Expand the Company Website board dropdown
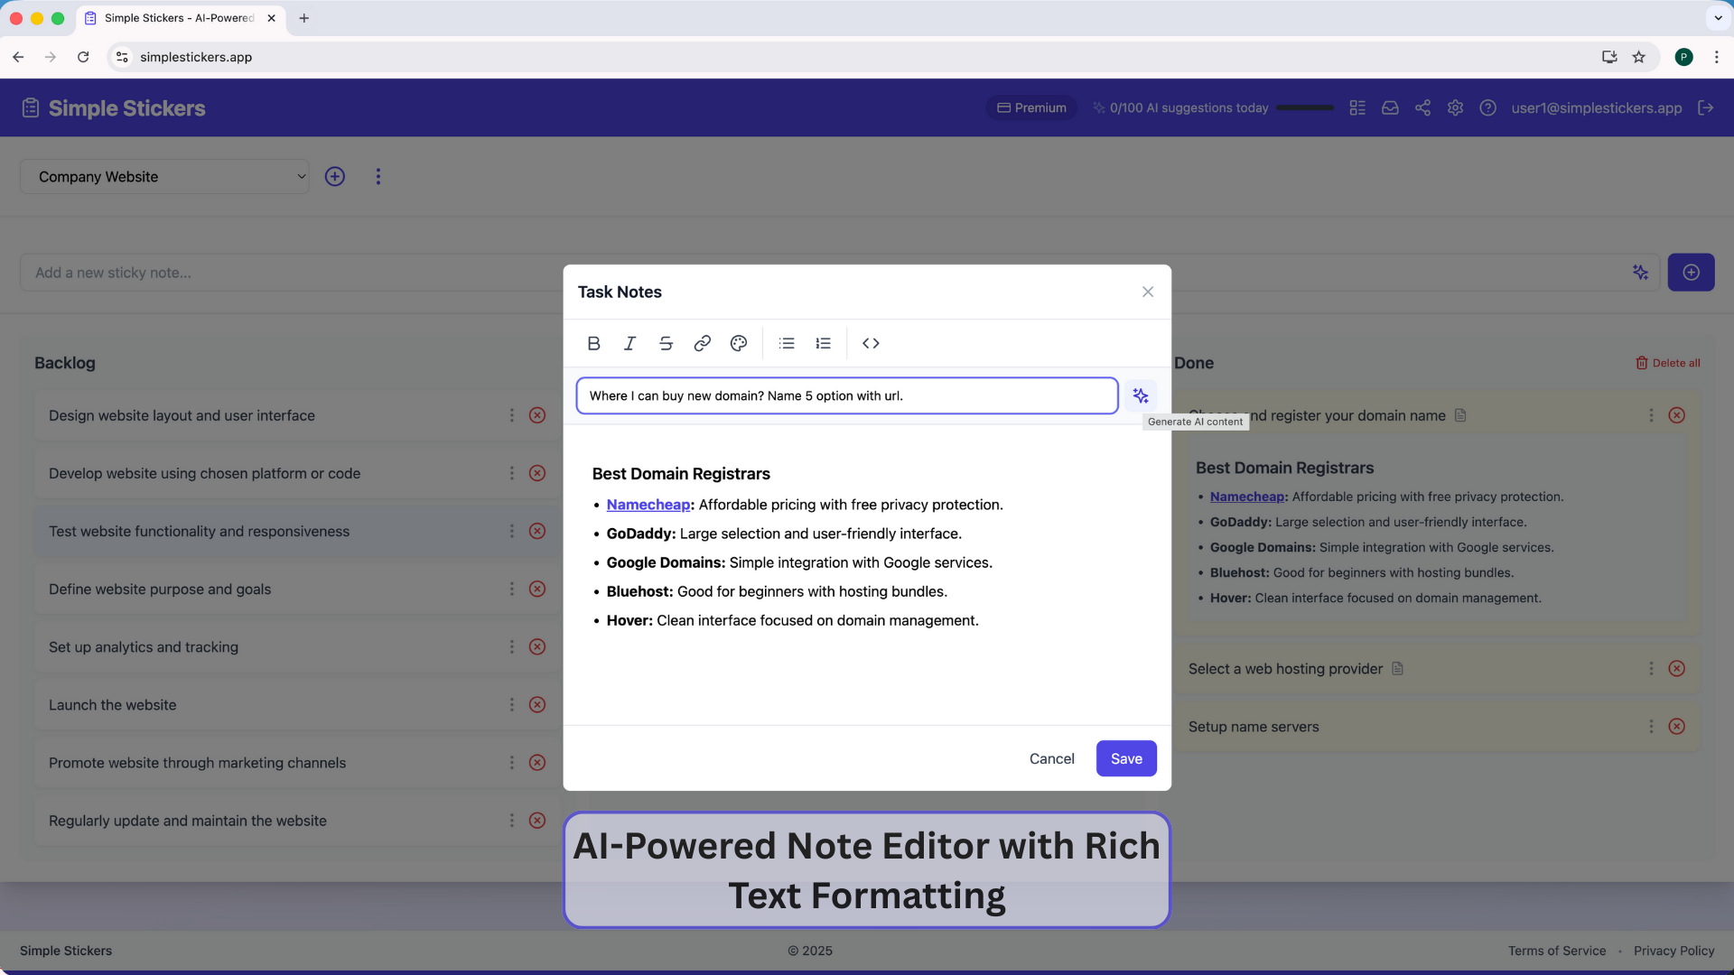The image size is (1734, 975). coord(164,177)
